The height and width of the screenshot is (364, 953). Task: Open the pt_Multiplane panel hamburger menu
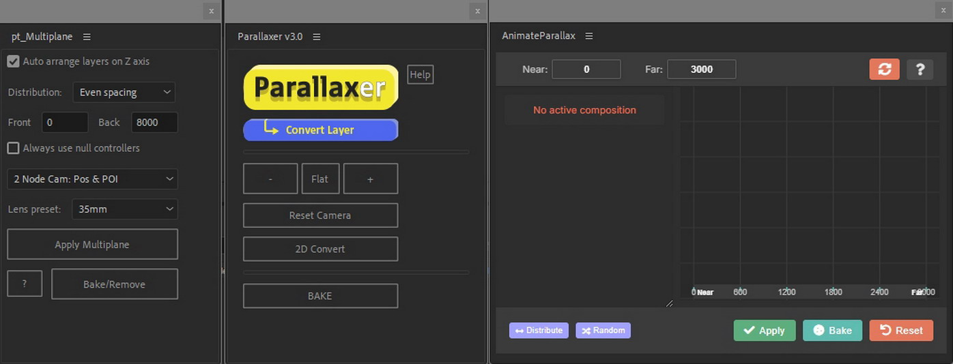pos(87,37)
